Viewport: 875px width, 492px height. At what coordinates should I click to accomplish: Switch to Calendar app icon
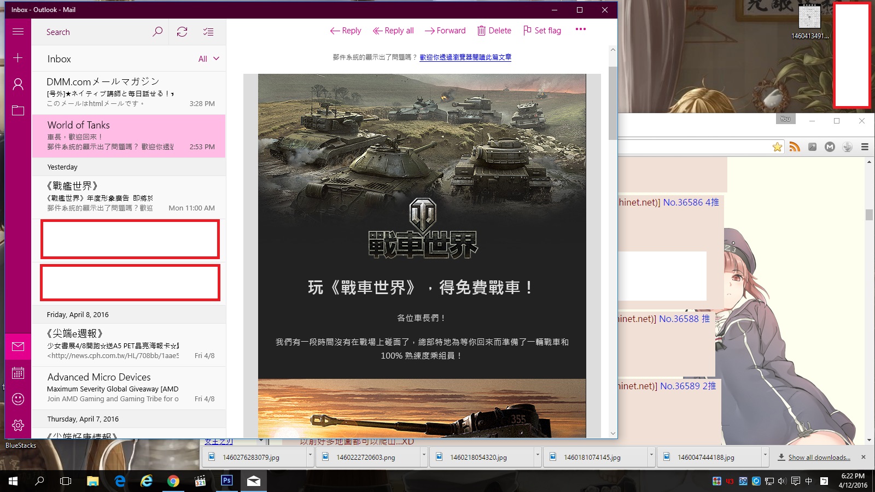tap(18, 373)
